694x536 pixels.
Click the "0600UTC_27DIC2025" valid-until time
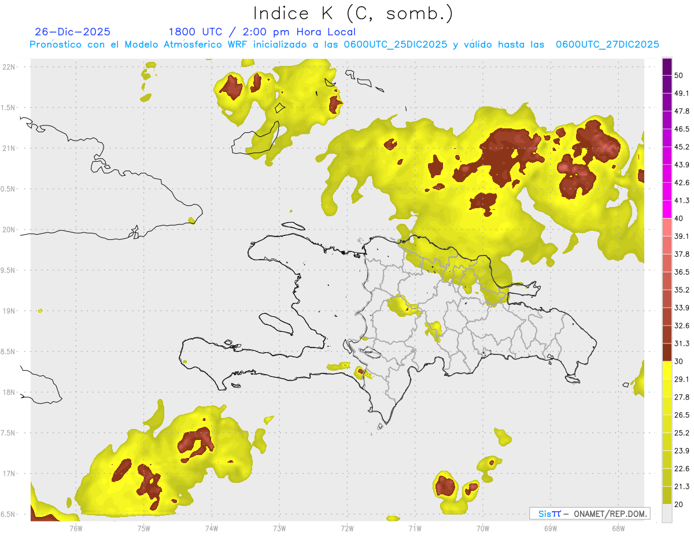pyautogui.click(x=608, y=45)
